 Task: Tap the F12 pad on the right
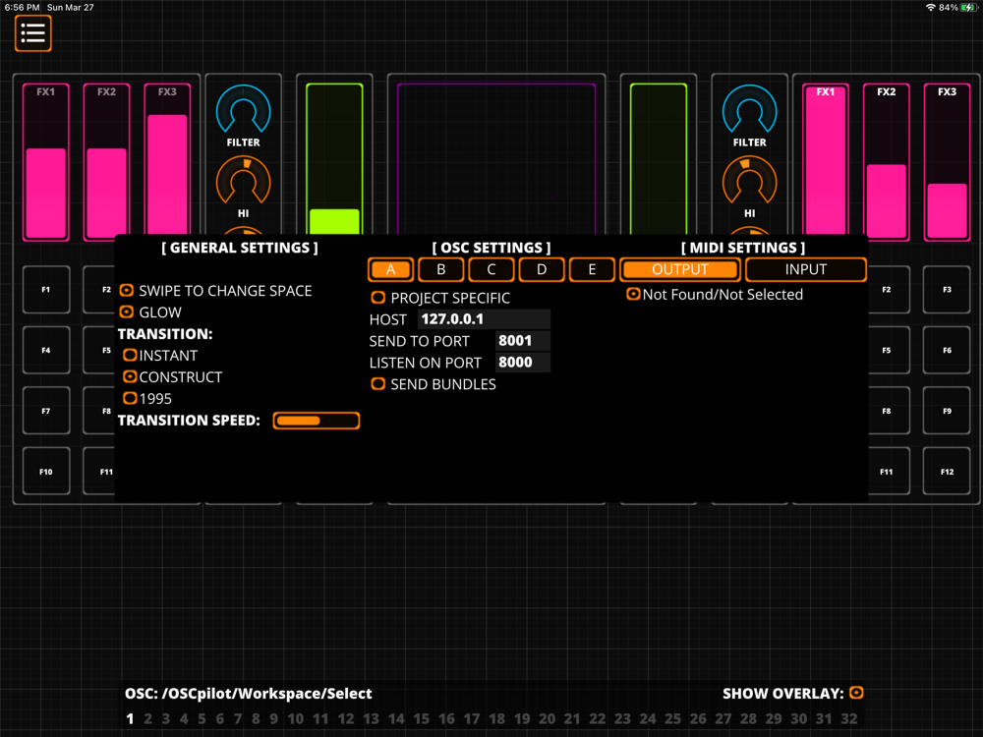tap(947, 472)
